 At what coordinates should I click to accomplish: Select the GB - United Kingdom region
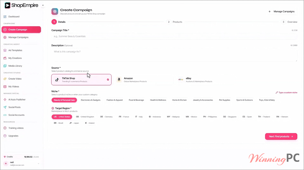tap(85, 117)
